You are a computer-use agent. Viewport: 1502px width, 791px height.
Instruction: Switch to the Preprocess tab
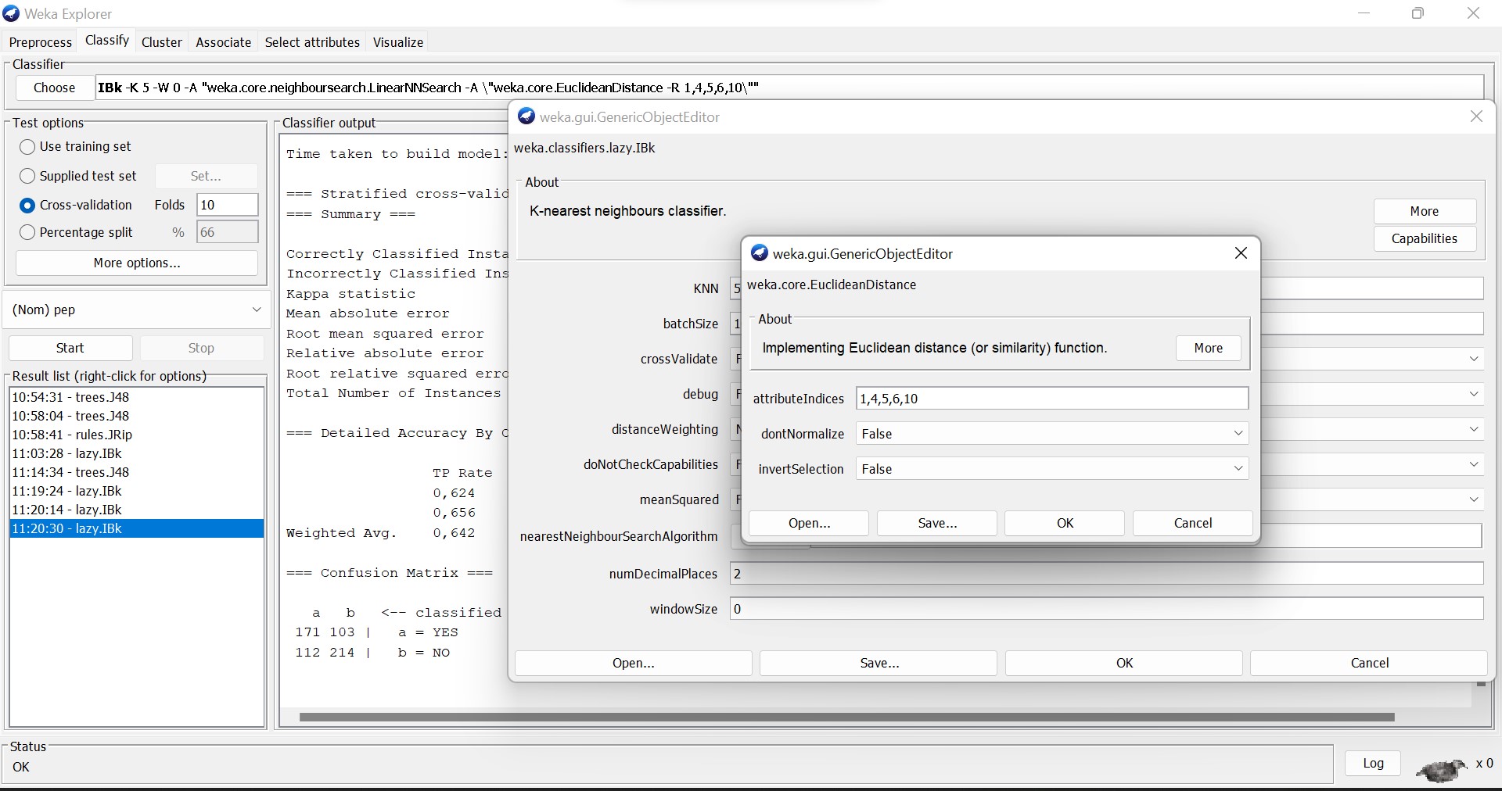pos(40,42)
